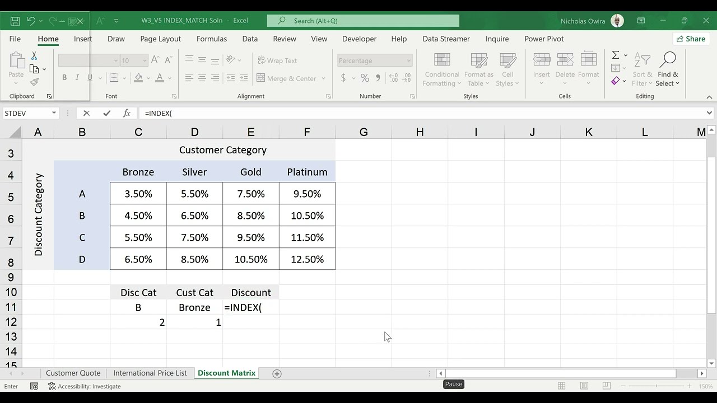Toggle Top Align
Screen dimensions: 717x403
(x=189, y=60)
